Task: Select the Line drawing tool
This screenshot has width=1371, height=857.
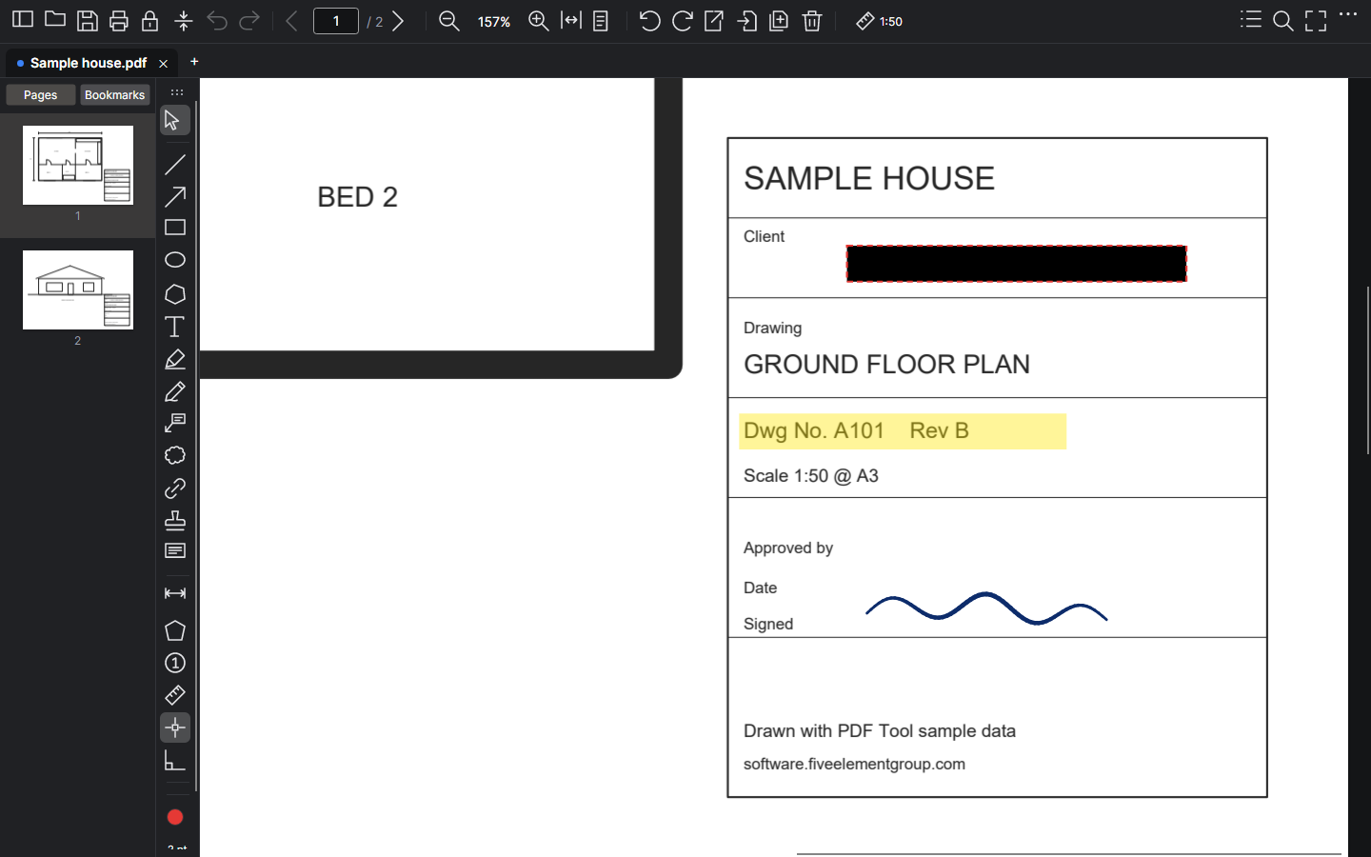Action: pyautogui.click(x=175, y=165)
